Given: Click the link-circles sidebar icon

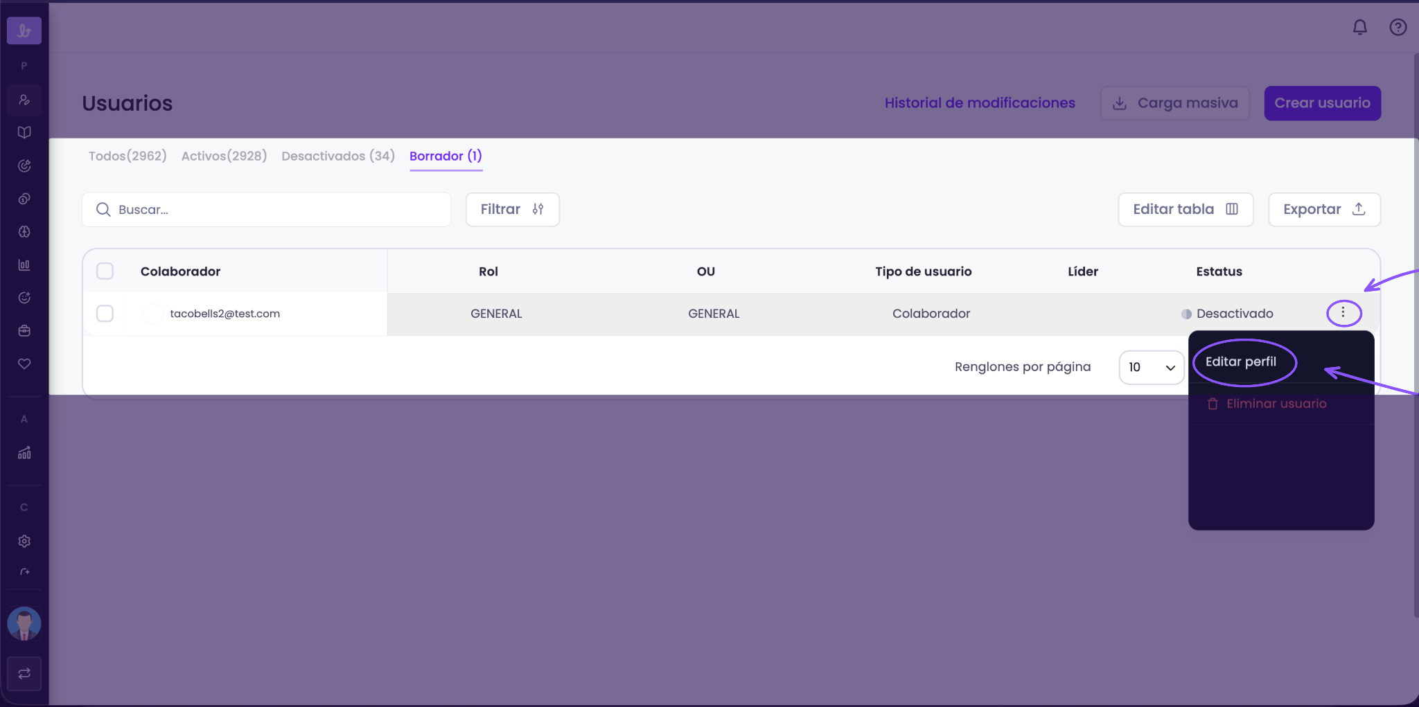Looking at the screenshot, I should point(24,199).
